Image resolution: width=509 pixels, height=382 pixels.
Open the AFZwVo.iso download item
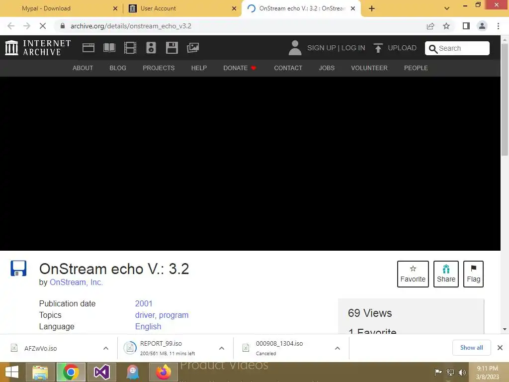click(x=41, y=348)
